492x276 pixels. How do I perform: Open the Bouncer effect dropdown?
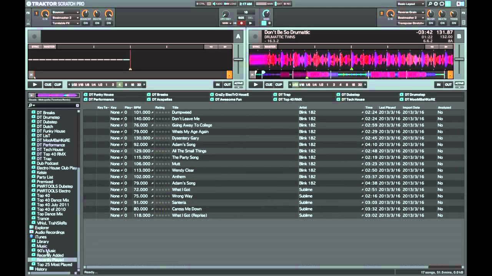(65, 12)
